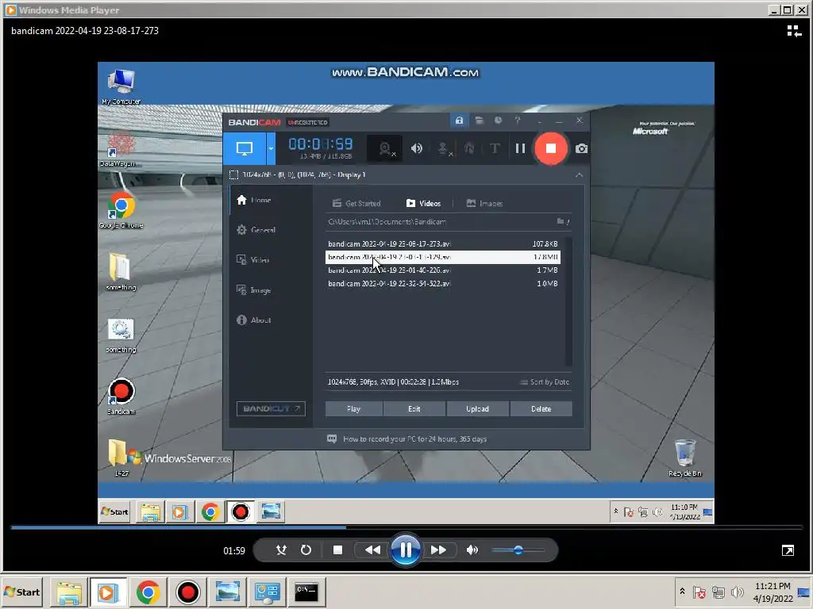Select Image in Bandicam sidebar

coord(253,290)
